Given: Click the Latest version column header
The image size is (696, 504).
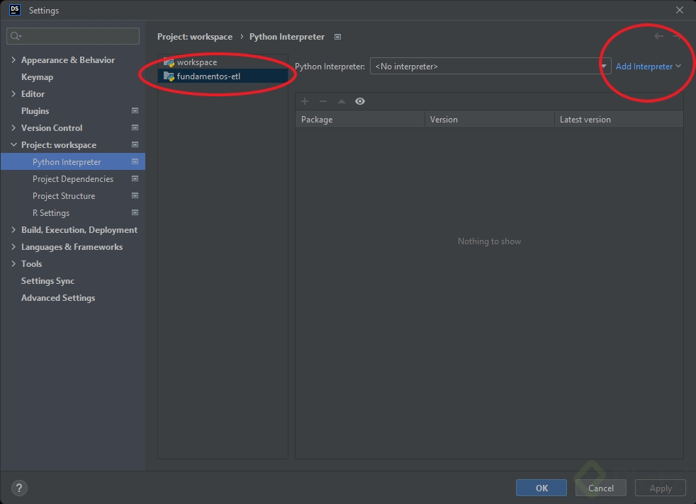Looking at the screenshot, I should pos(619,119).
